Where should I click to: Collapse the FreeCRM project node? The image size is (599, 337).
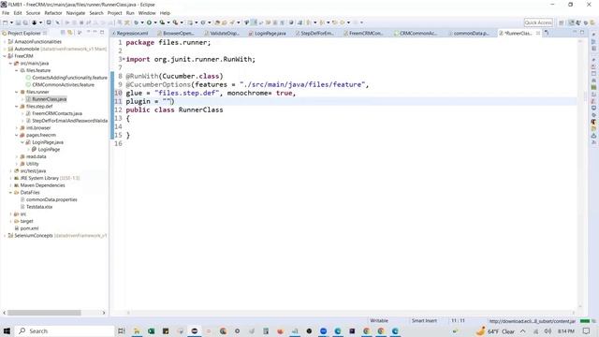(5, 56)
